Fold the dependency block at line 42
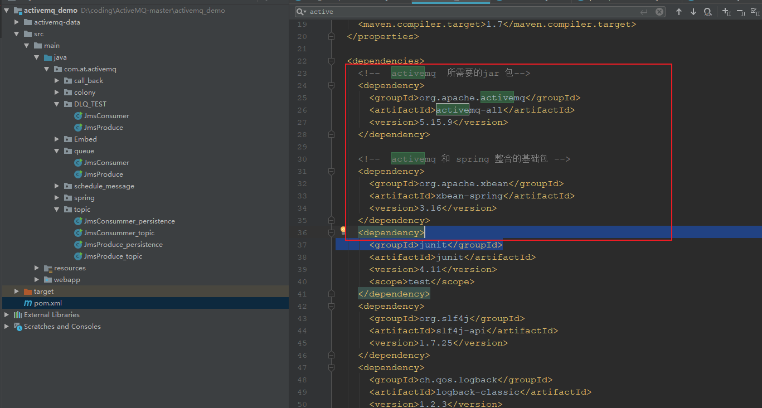Viewport: 762px width, 408px height. [331, 306]
